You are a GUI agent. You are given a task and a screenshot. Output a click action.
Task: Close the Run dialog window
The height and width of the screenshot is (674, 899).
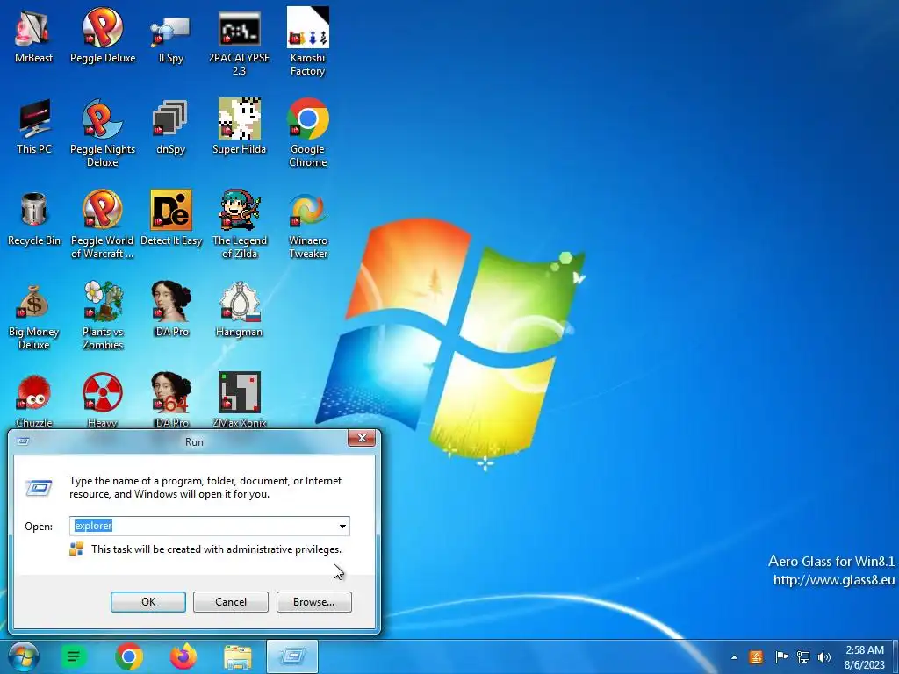[x=362, y=439]
